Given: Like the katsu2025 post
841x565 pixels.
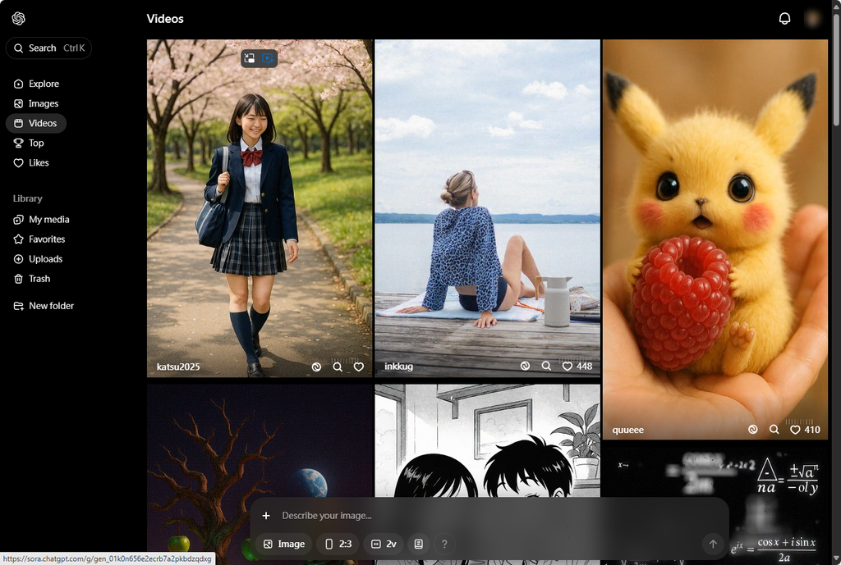Looking at the screenshot, I should tap(359, 367).
